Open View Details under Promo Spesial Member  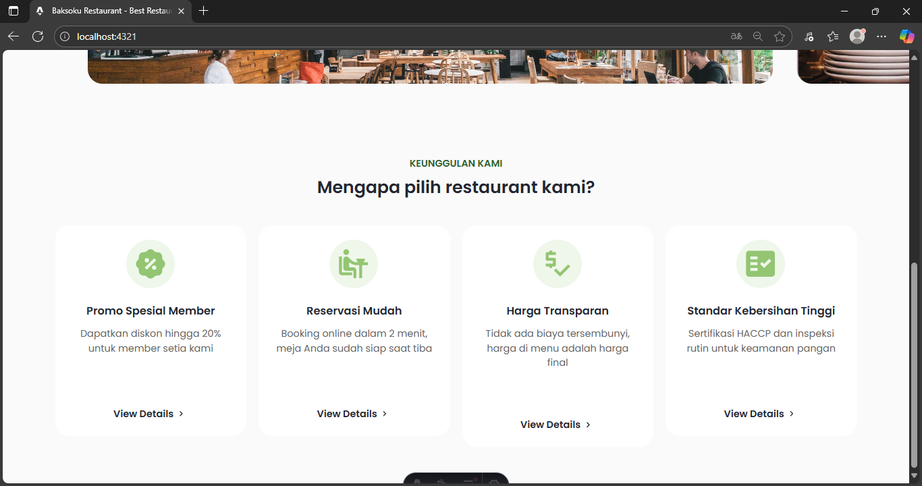(x=148, y=414)
